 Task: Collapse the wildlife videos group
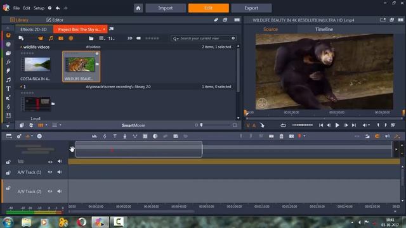(x=21, y=47)
